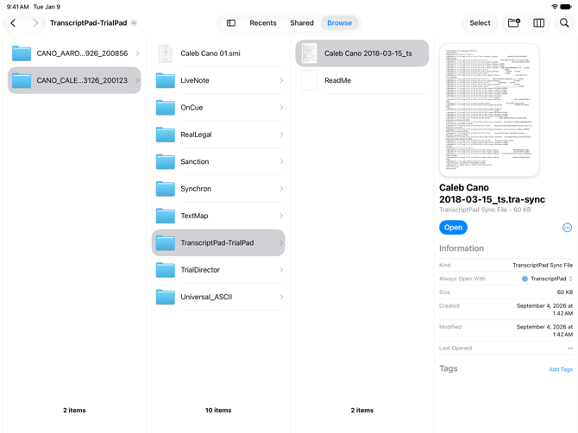578x433 pixels.
Task: Change the Always Open With TranscriptPad selector
Action: 548,279
